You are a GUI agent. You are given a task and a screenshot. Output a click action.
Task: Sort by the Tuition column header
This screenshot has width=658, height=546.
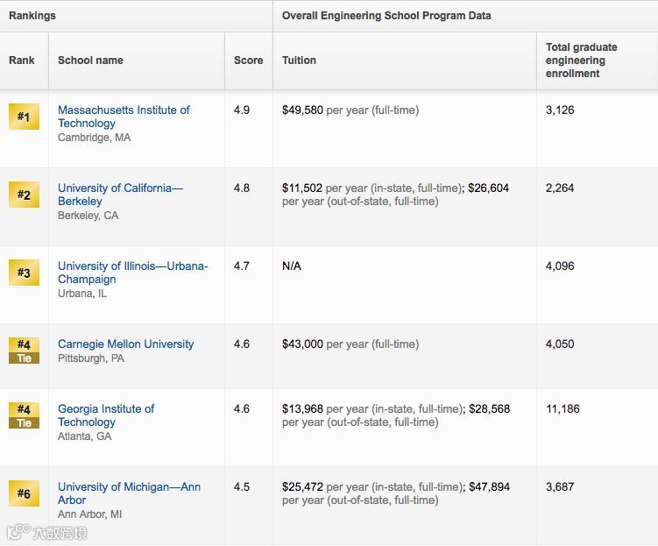click(x=299, y=60)
